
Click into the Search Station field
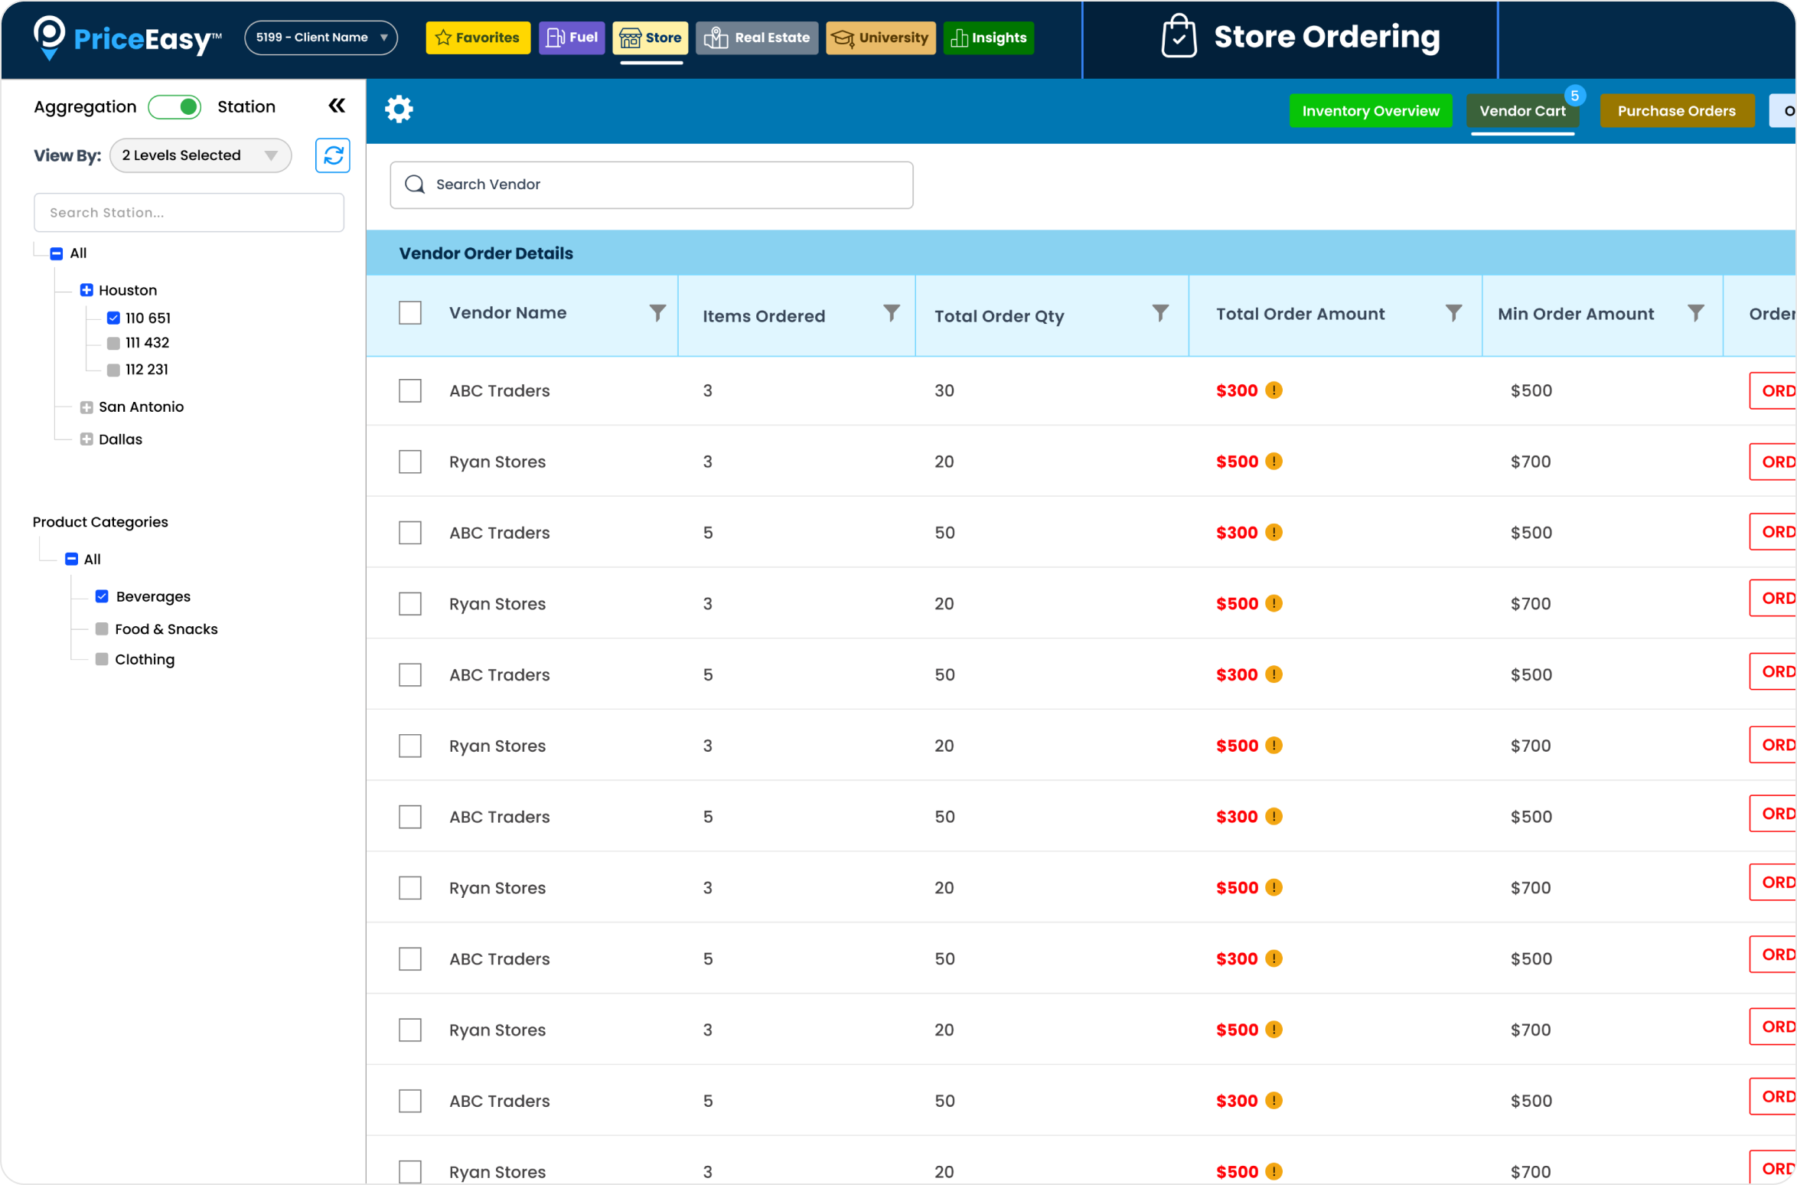[189, 213]
